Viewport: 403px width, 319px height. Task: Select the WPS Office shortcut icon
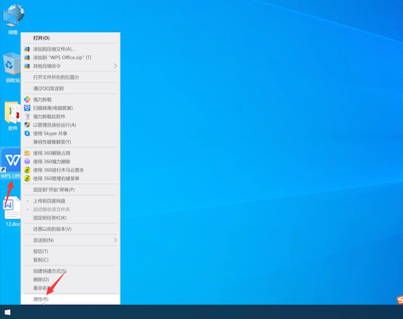(11, 164)
